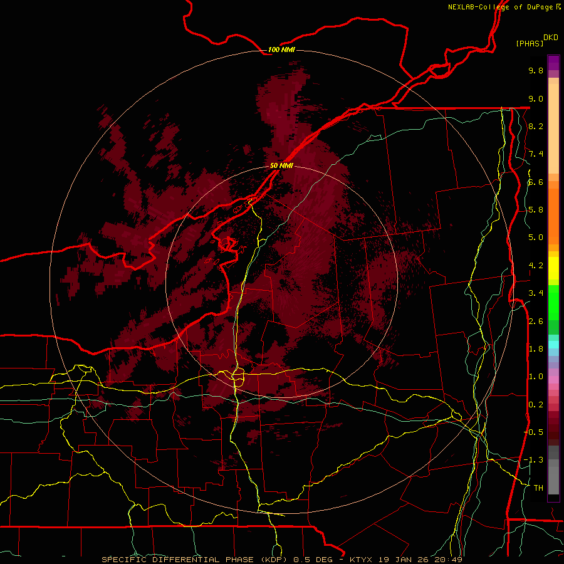Select the 9.0 scale value

pos(536,98)
